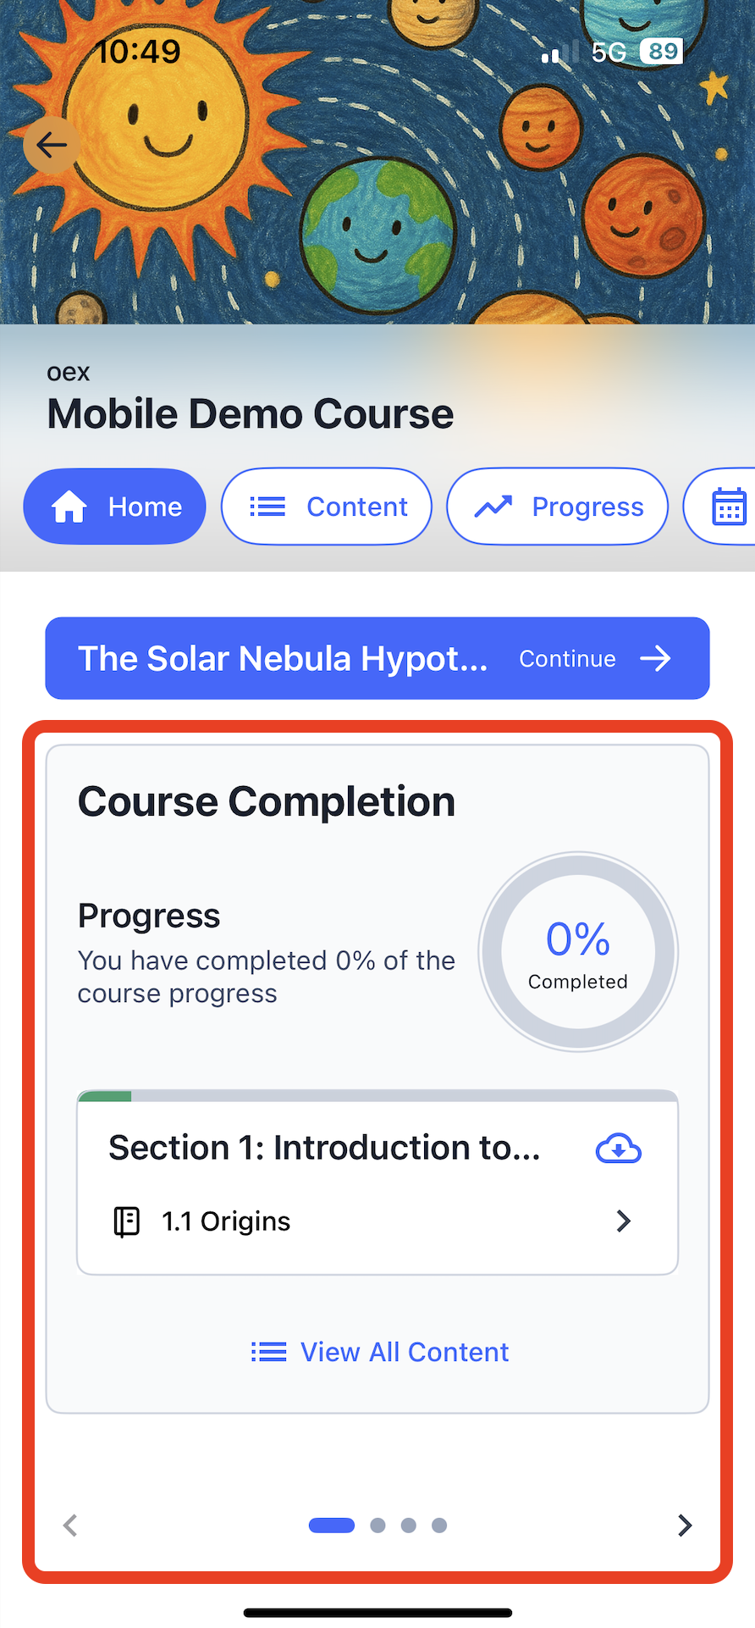This screenshot has width=755, height=1628.
Task: Tap the list icon beside View All Content
Action: coord(268,1352)
